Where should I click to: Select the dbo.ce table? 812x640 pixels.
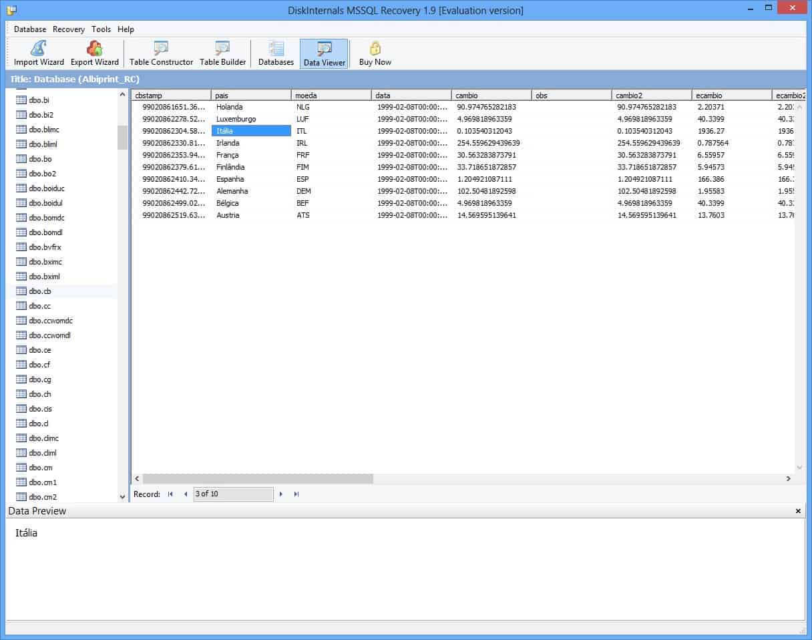tap(40, 350)
